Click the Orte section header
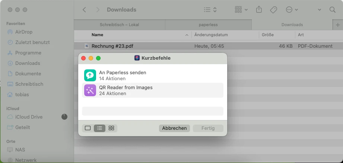The image size is (343, 163). click(11, 141)
